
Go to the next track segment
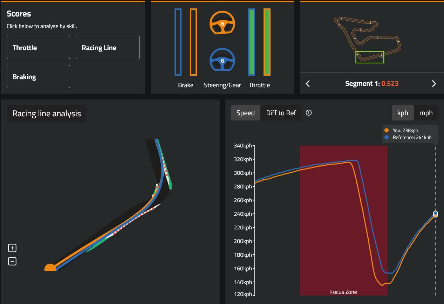434,84
